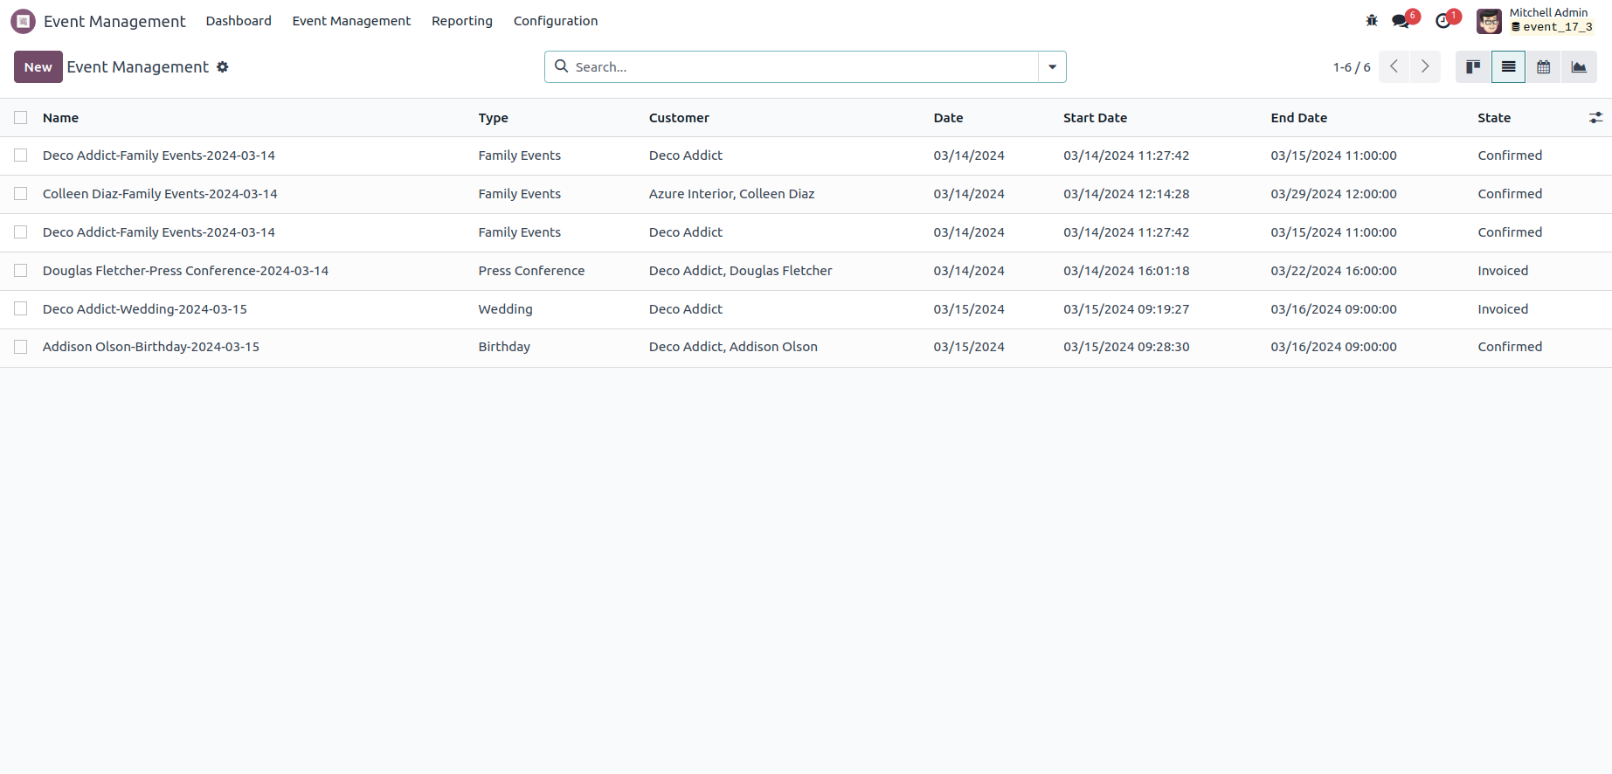
Task: Expand the search filter dropdown arrow
Action: click(x=1052, y=67)
